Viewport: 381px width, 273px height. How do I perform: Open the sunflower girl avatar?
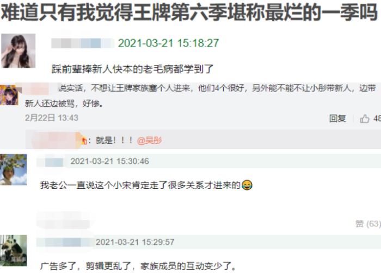pos(14,169)
